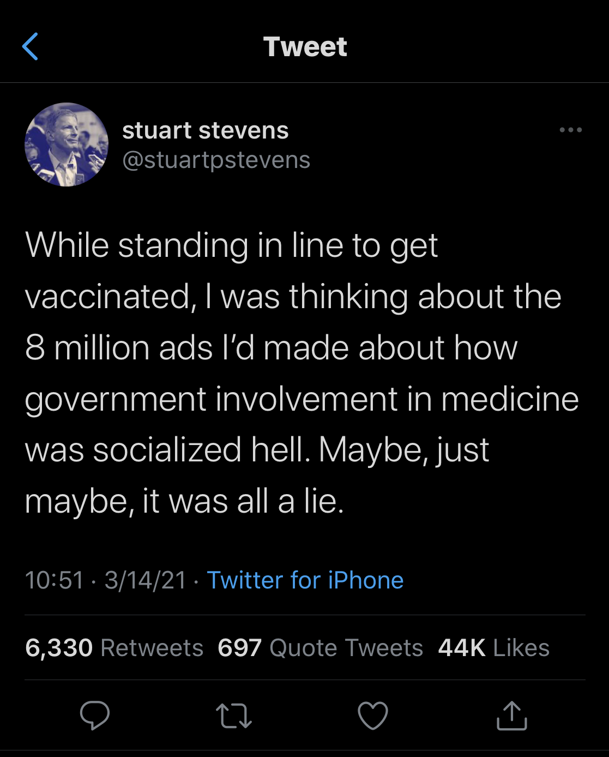Tap the display name stuart stevens
Viewport: 609px width, 757px height.
(x=205, y=130)
